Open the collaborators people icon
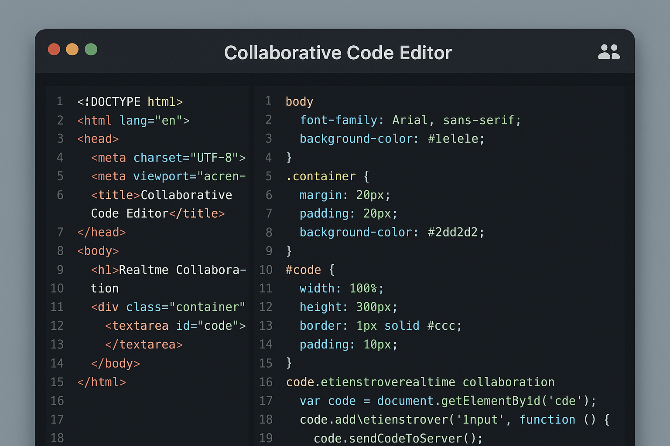 click(x=608, y=52)
